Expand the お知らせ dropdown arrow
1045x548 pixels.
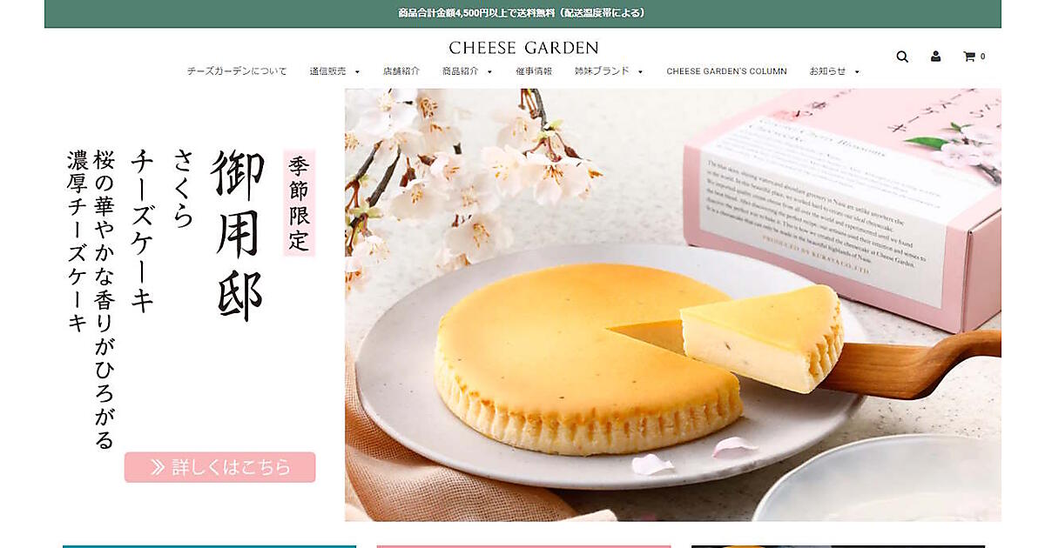click(857, 72)
